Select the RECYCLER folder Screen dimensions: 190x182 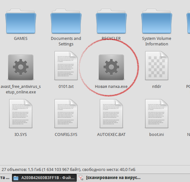pos(111,21)
